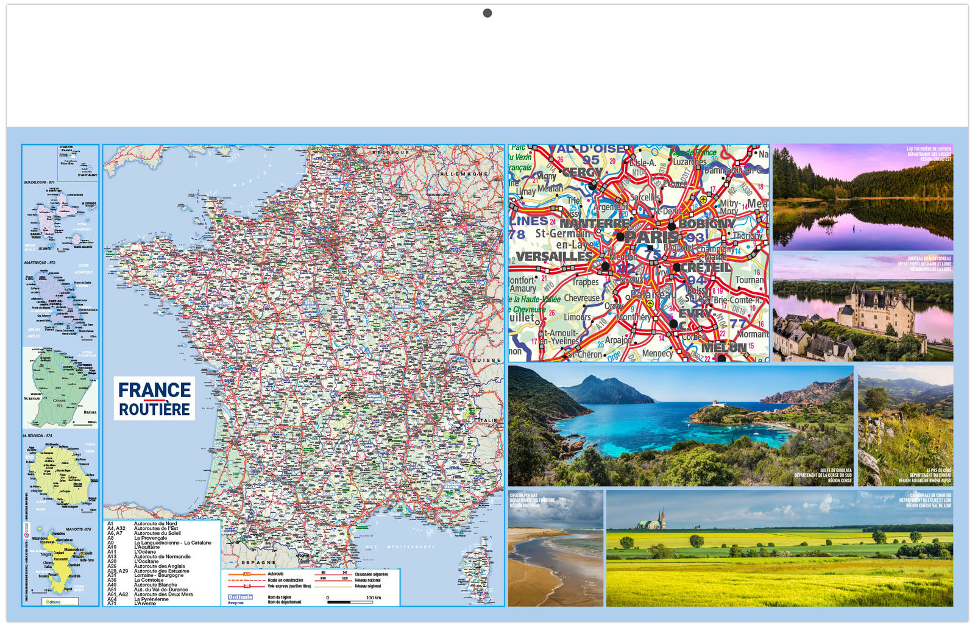975x628 pixels.
Task: Click the northern airport symbol near Mitry-Mory
Action: [x=703, y=199]
